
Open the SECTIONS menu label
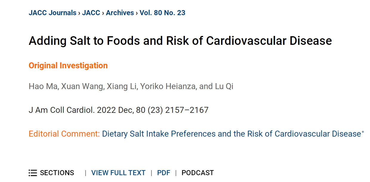click(x=57, y=173)
